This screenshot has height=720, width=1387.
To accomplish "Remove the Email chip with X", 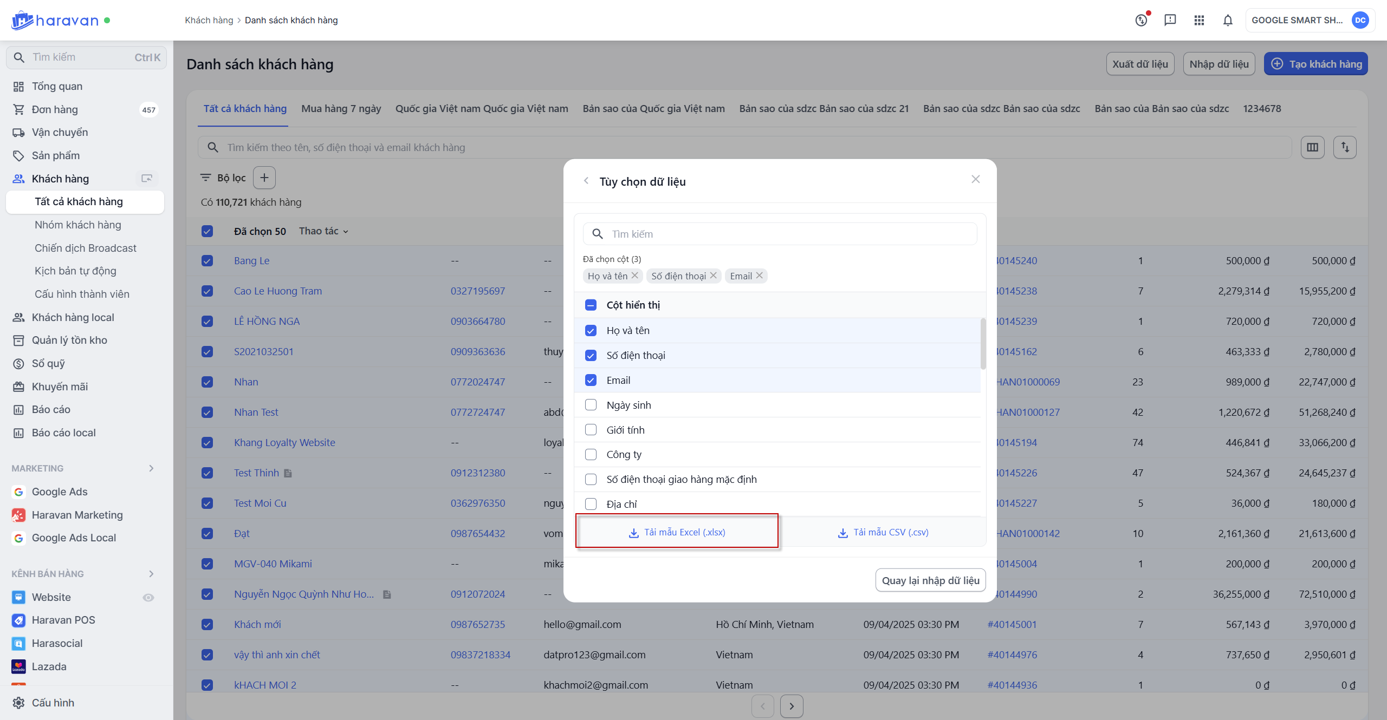I will point(760,276).
